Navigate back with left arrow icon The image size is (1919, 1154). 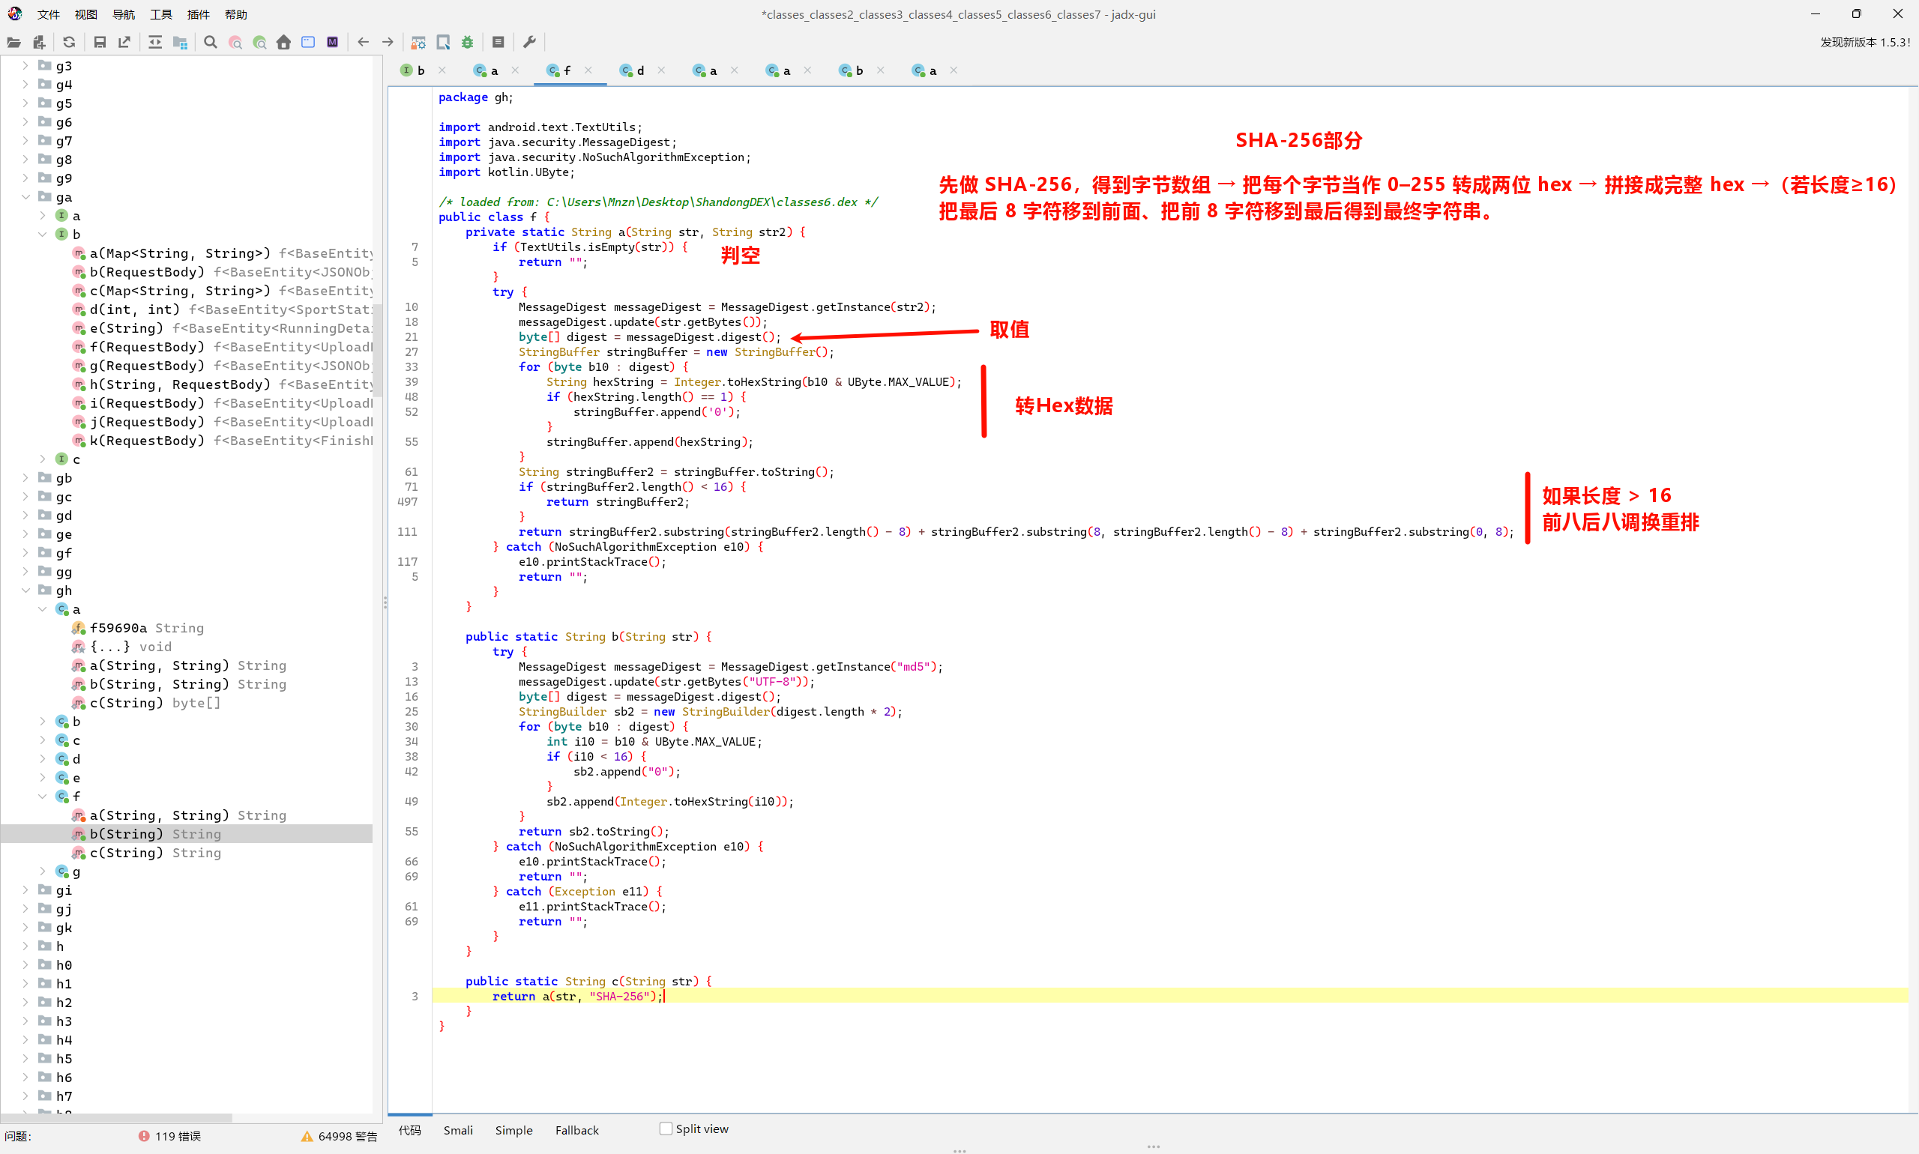(x=364, y=42)
